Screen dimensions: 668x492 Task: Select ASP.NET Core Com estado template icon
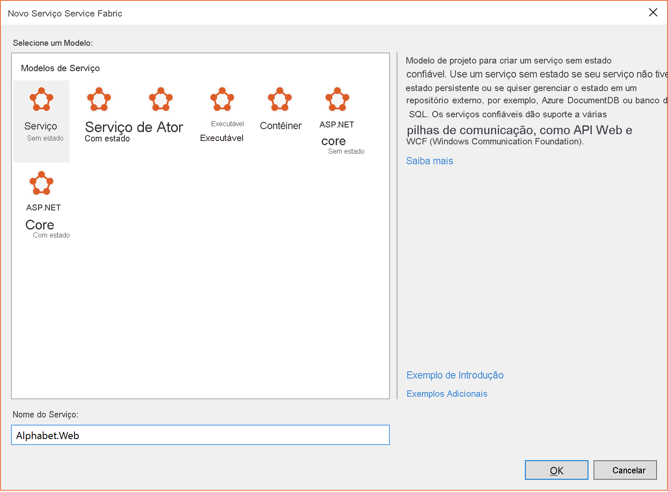pyautogui.click(x=41, y=183)
